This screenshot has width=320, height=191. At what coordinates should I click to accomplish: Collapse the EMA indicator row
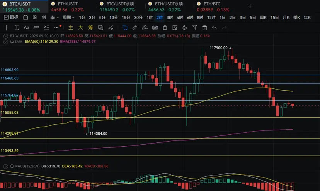pyautogui.click(x=5, y=42)
